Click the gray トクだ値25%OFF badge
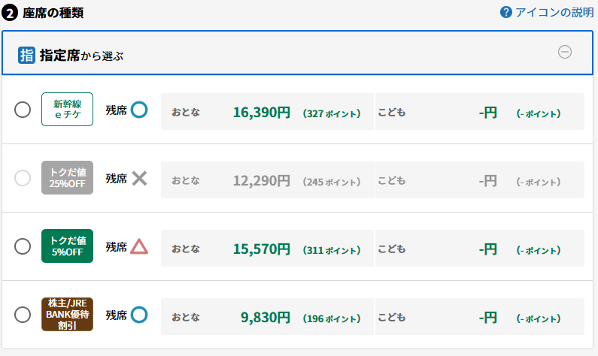Viewport: 598px width, 356px height. (67, 179)
